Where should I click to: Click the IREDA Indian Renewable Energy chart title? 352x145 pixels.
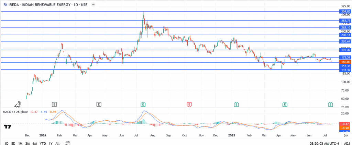point(48,4)
